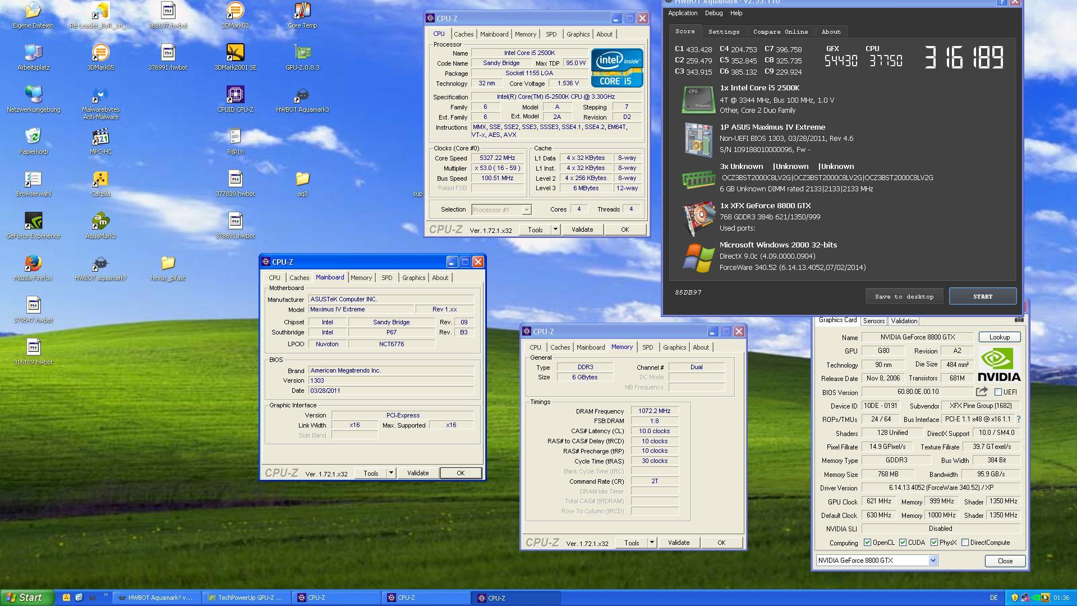Click GPU-Z BIOS share icon
The width and height of the screenshot is (1077, 606).
pos(982,392)
